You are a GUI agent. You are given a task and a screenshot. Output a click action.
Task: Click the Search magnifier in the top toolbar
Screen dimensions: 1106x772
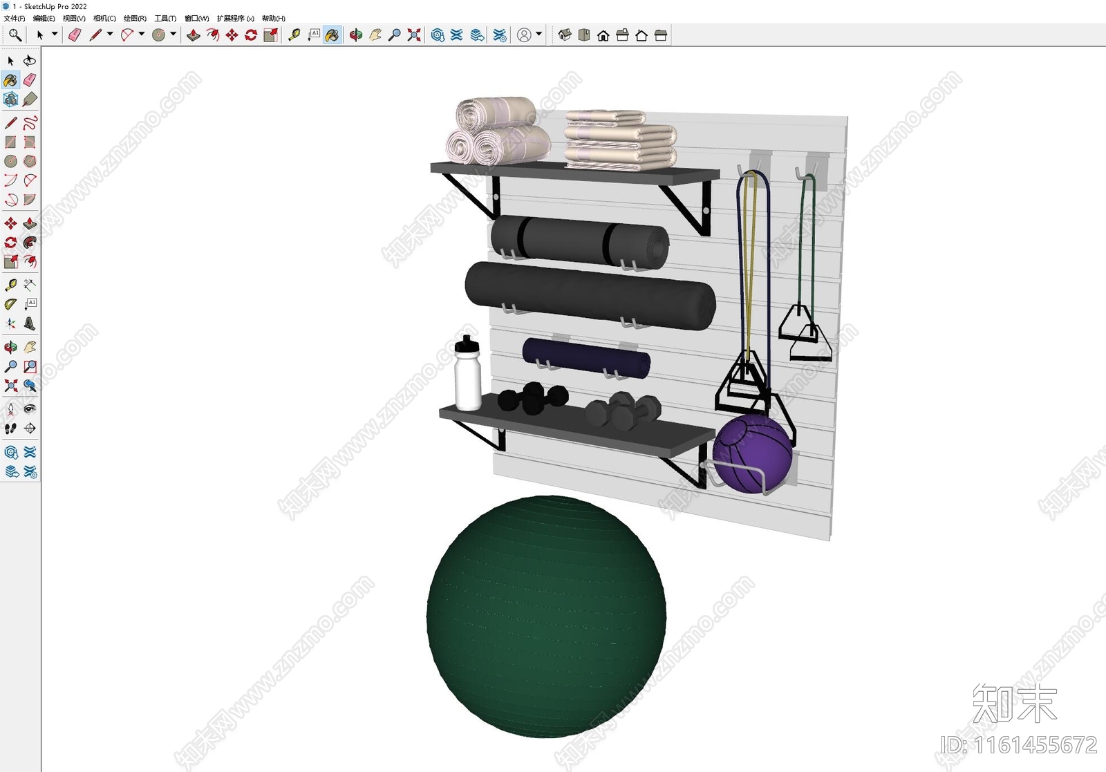15,35
